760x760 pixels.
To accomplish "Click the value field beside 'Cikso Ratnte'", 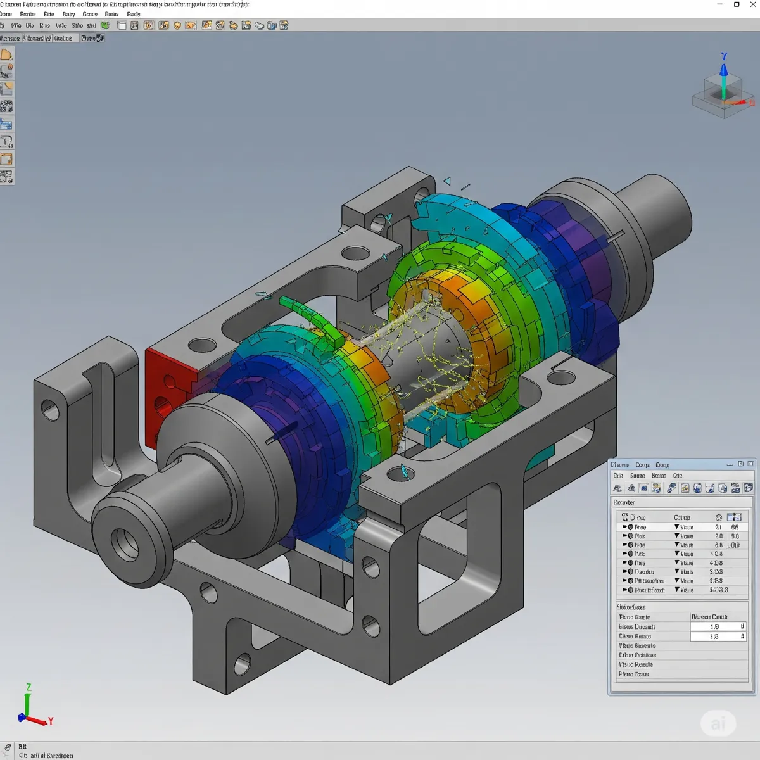I will click(719, 636).
